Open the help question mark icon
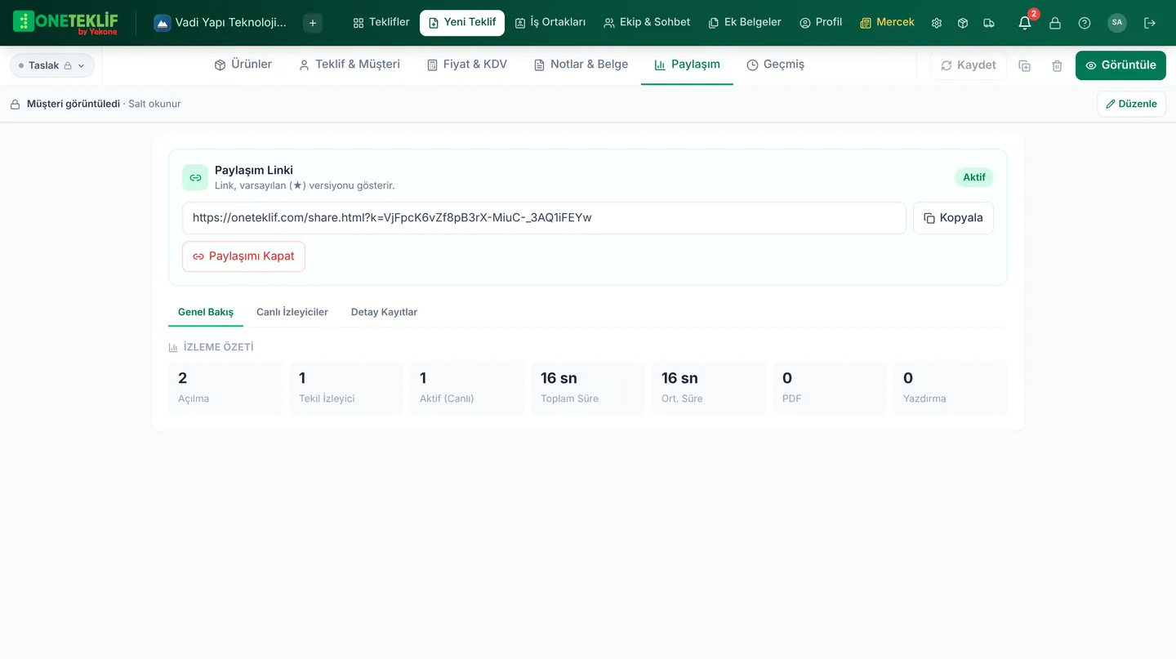 tap(1085, 23)
